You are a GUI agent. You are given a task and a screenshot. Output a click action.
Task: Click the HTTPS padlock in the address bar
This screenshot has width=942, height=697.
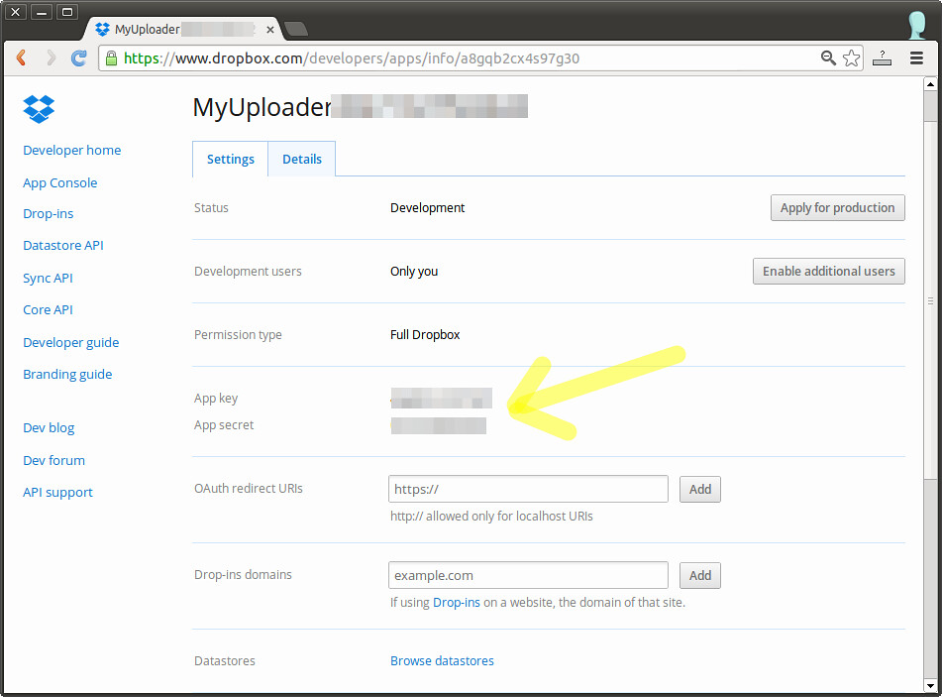112,58
